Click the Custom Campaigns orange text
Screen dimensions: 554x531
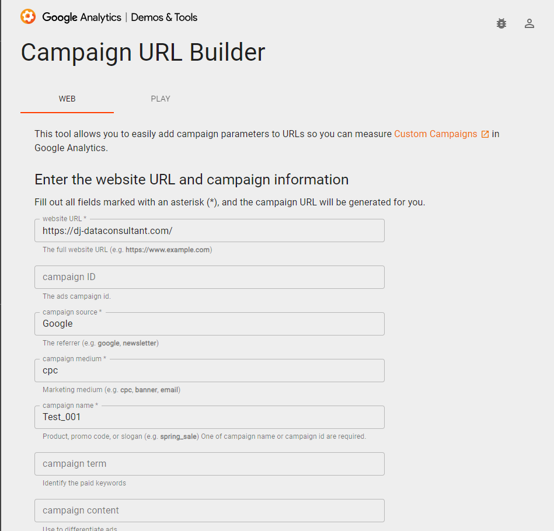[434, 134]
